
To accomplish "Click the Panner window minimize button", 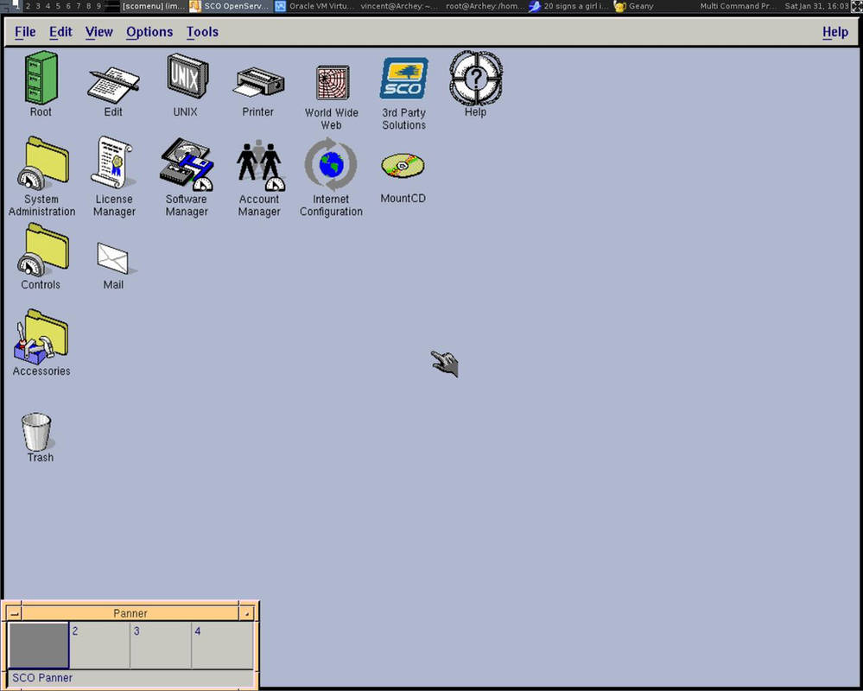I will [247, 613].
